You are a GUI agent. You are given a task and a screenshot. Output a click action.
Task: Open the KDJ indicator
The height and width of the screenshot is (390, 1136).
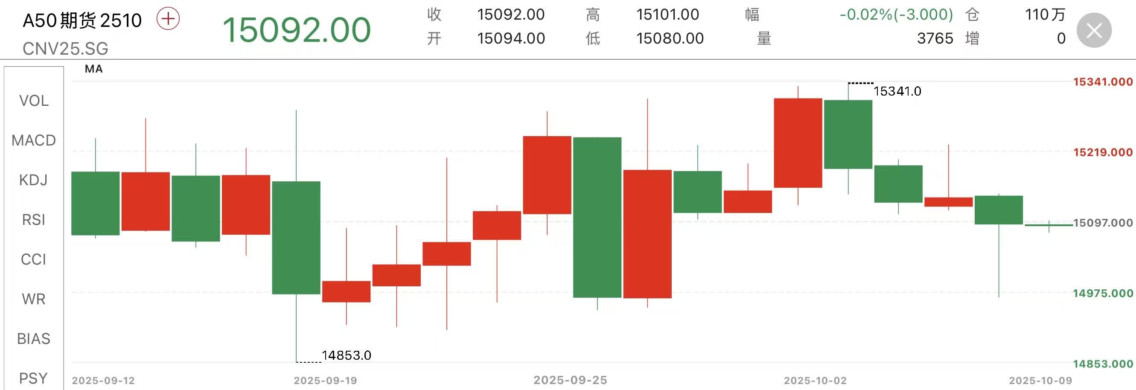click(x=34, y=180)
